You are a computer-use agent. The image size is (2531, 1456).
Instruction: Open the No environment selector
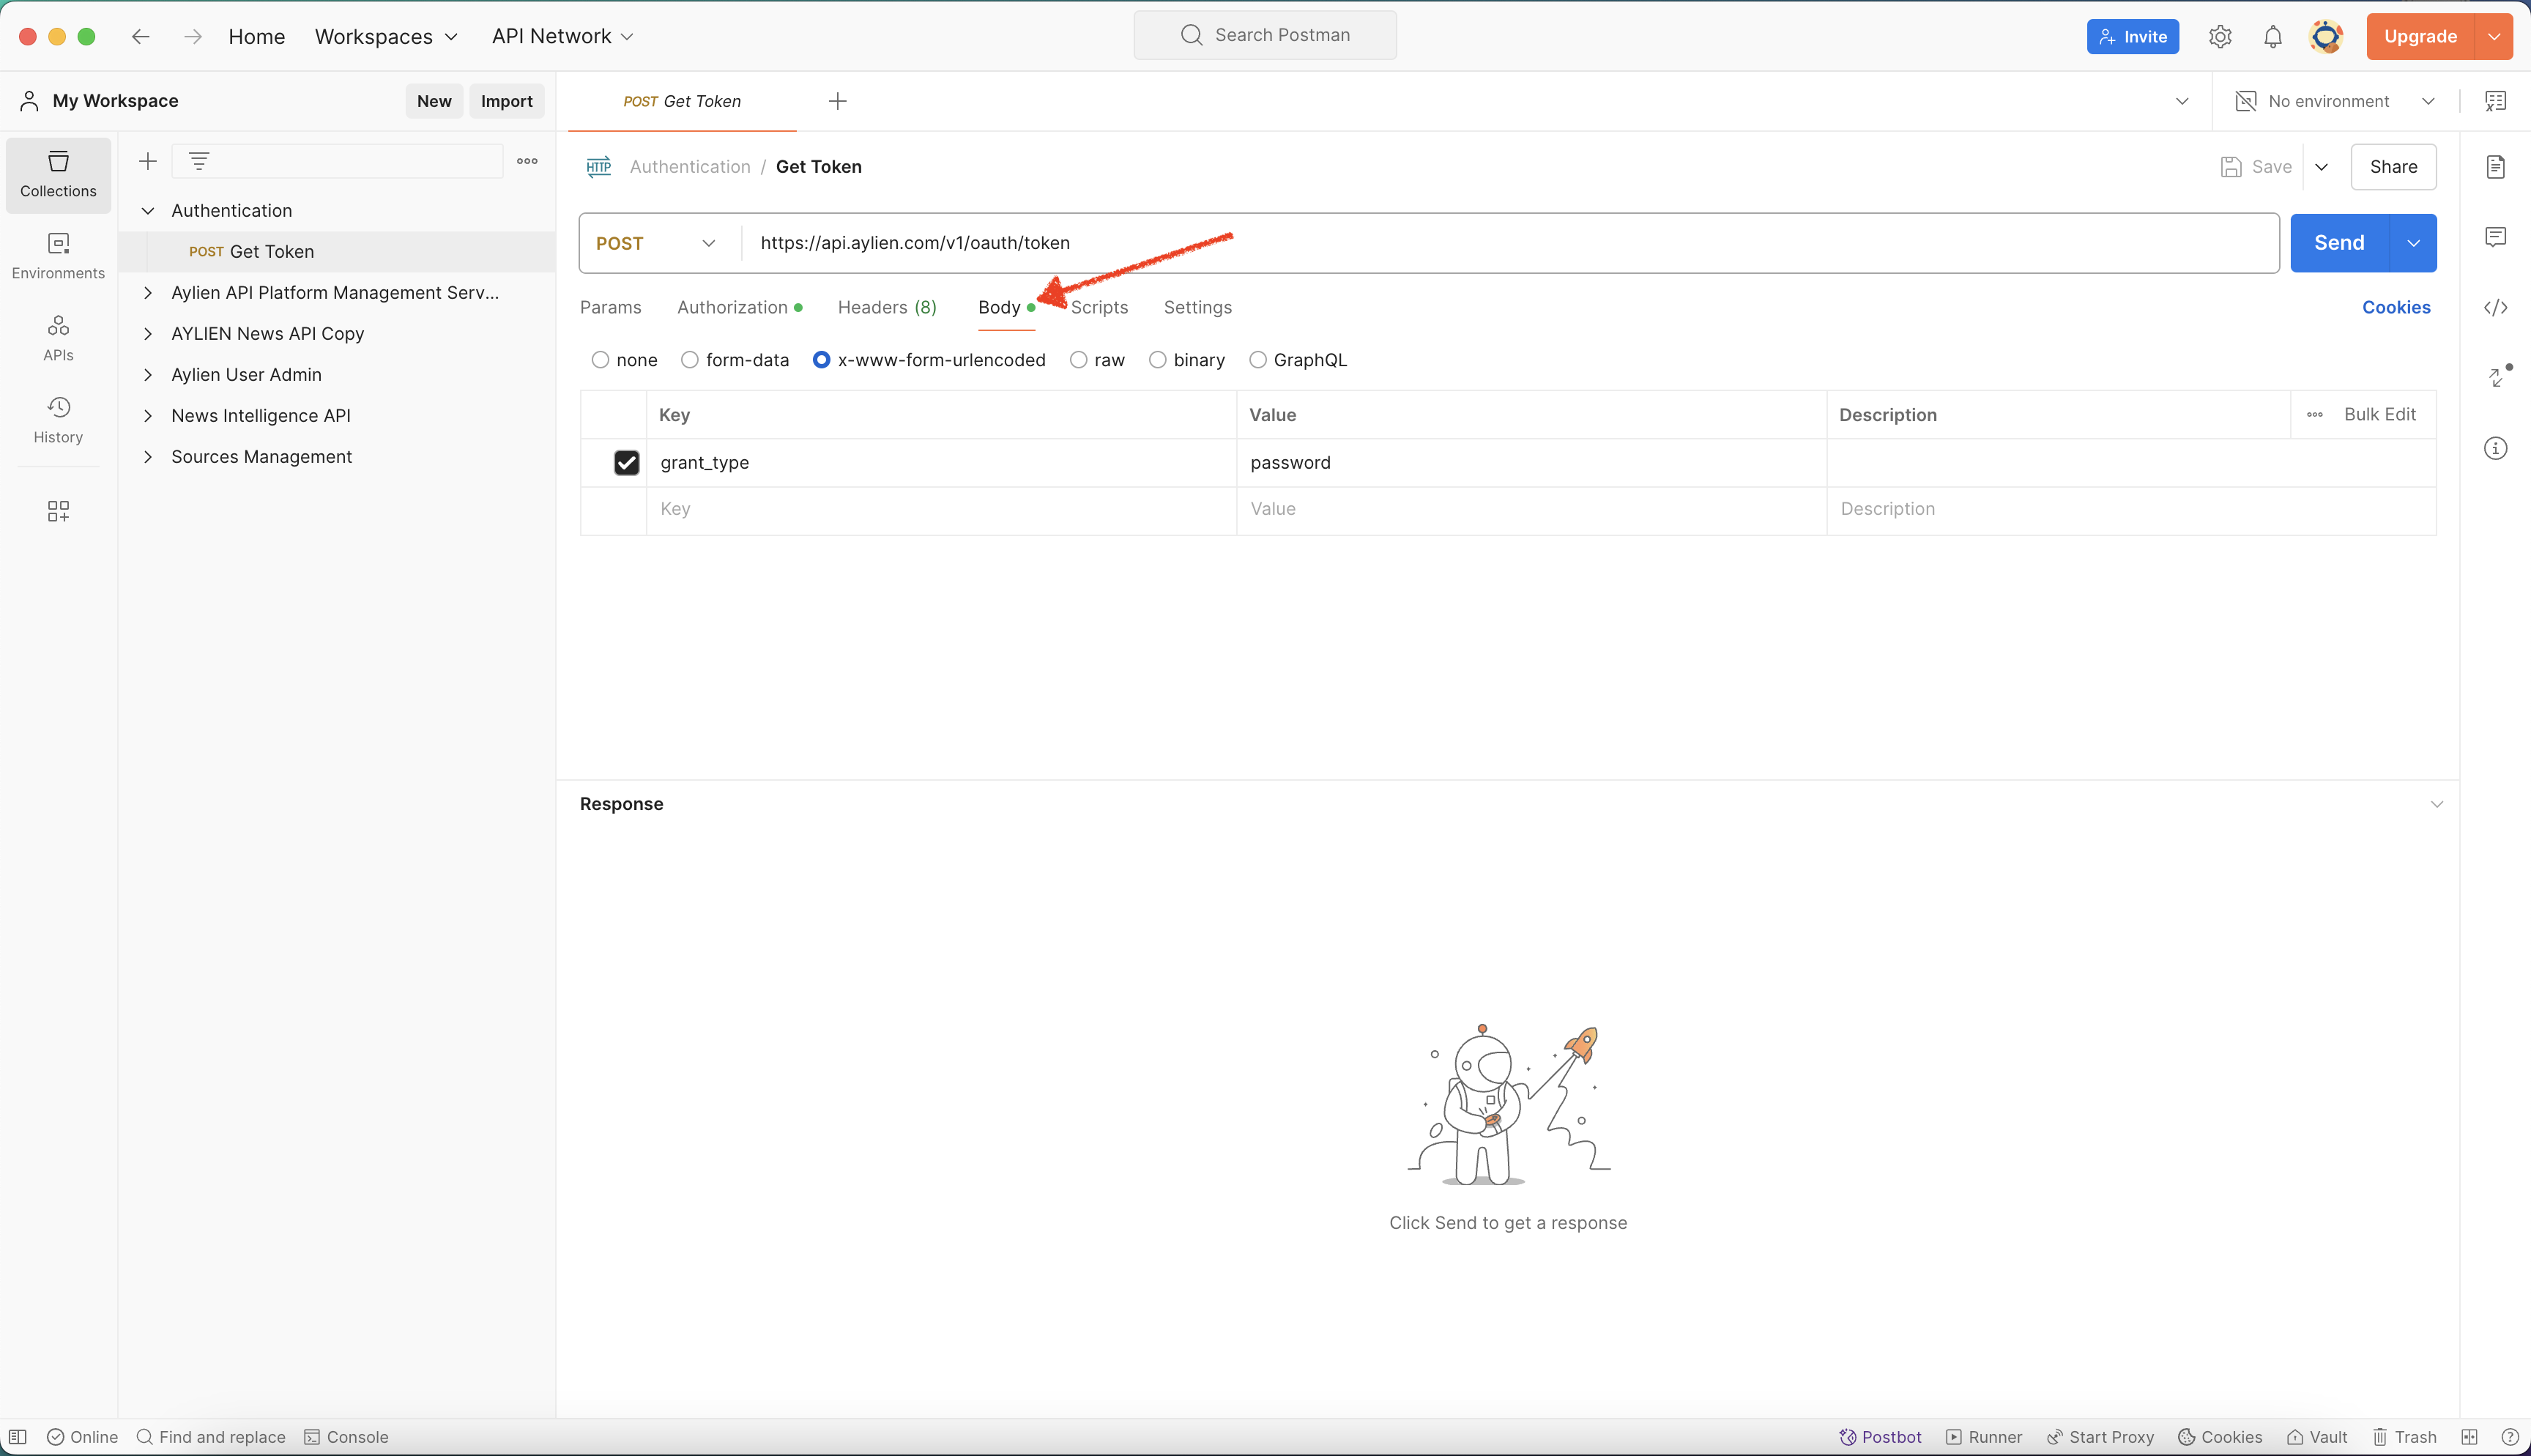click(x=2336, y=101)
